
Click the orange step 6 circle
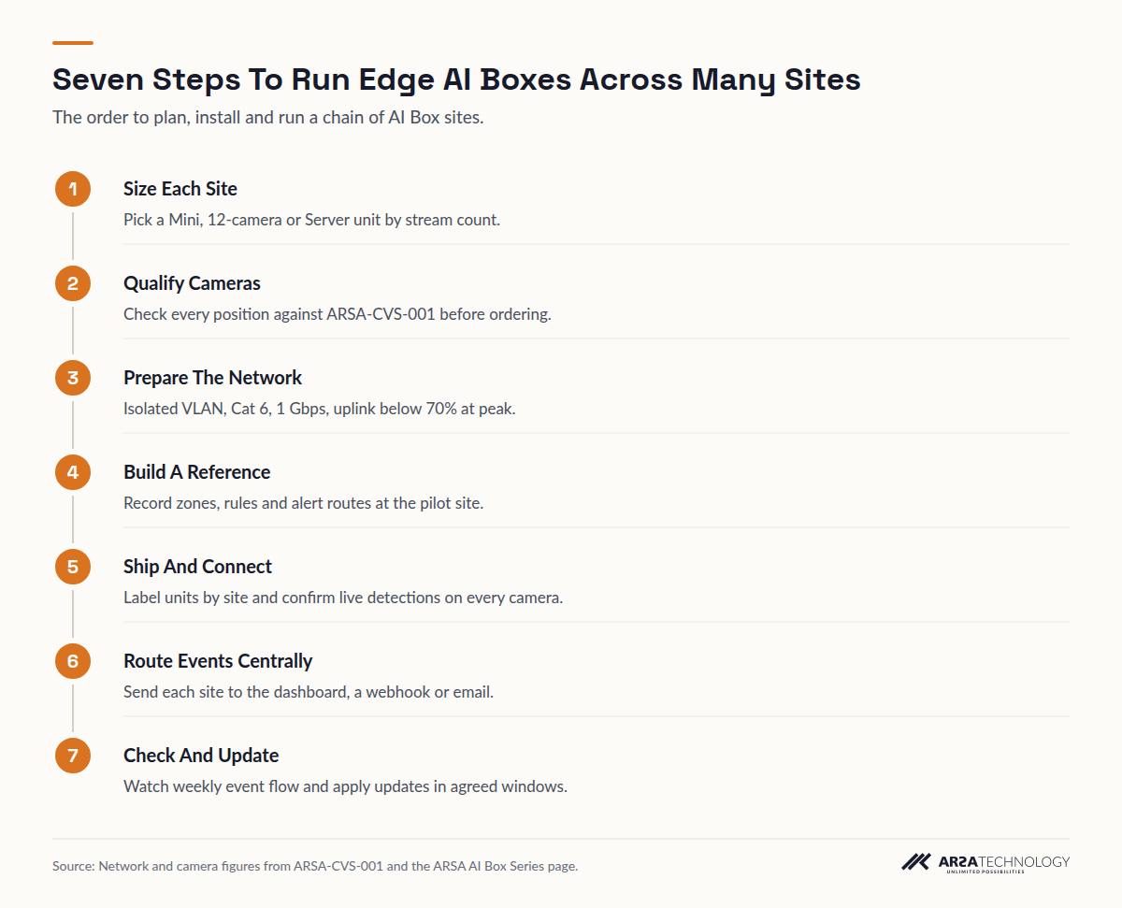tap(73, 661)
